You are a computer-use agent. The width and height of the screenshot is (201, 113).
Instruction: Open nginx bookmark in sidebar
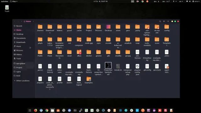24,72
